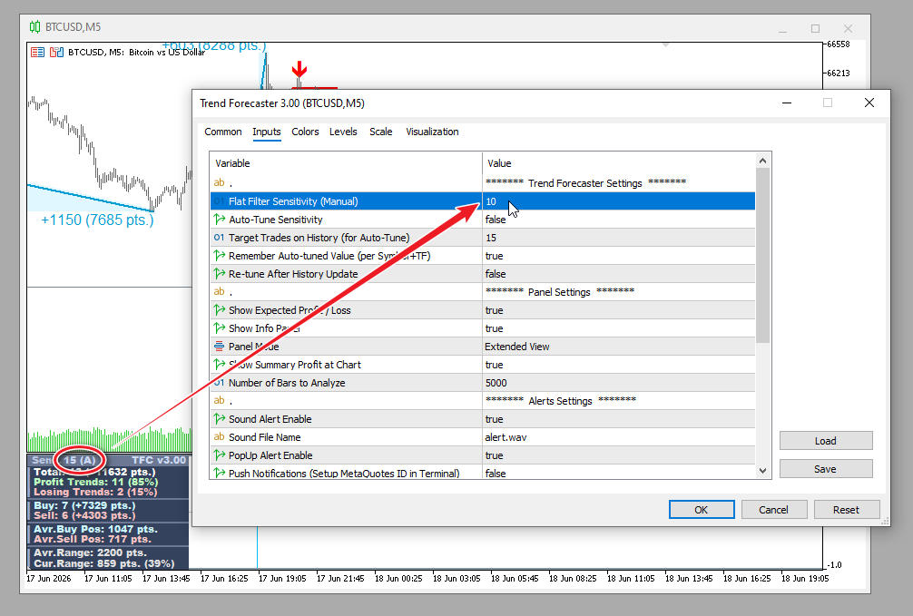This screenshot has height=616, width=913.
Task: Open the Visualization tab
Action: point(432,132)
